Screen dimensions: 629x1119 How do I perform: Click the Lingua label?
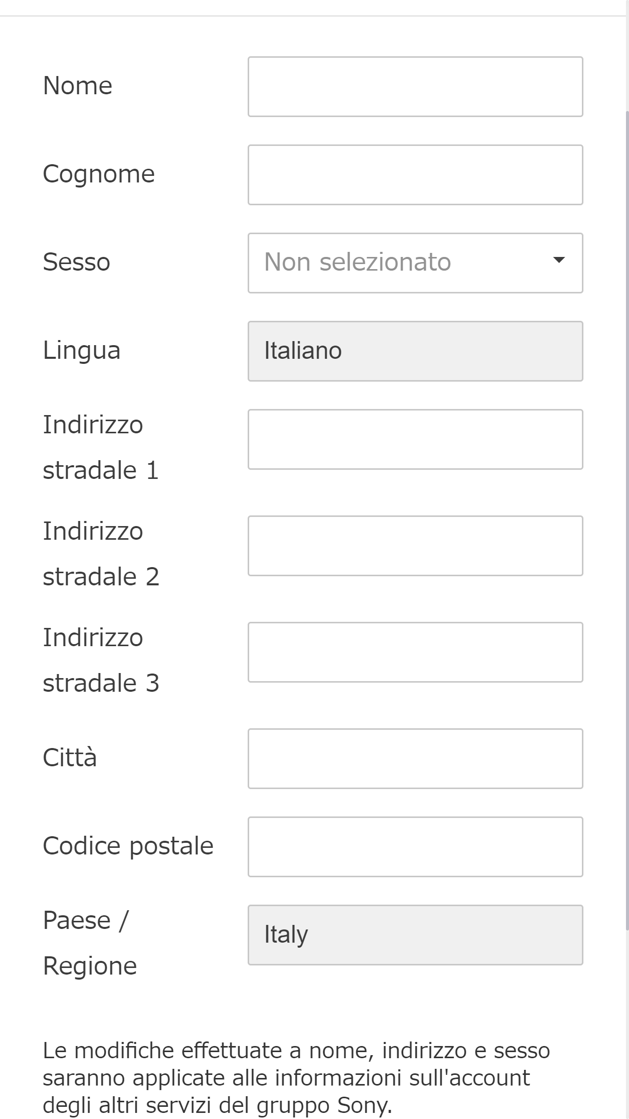point(82,350)
